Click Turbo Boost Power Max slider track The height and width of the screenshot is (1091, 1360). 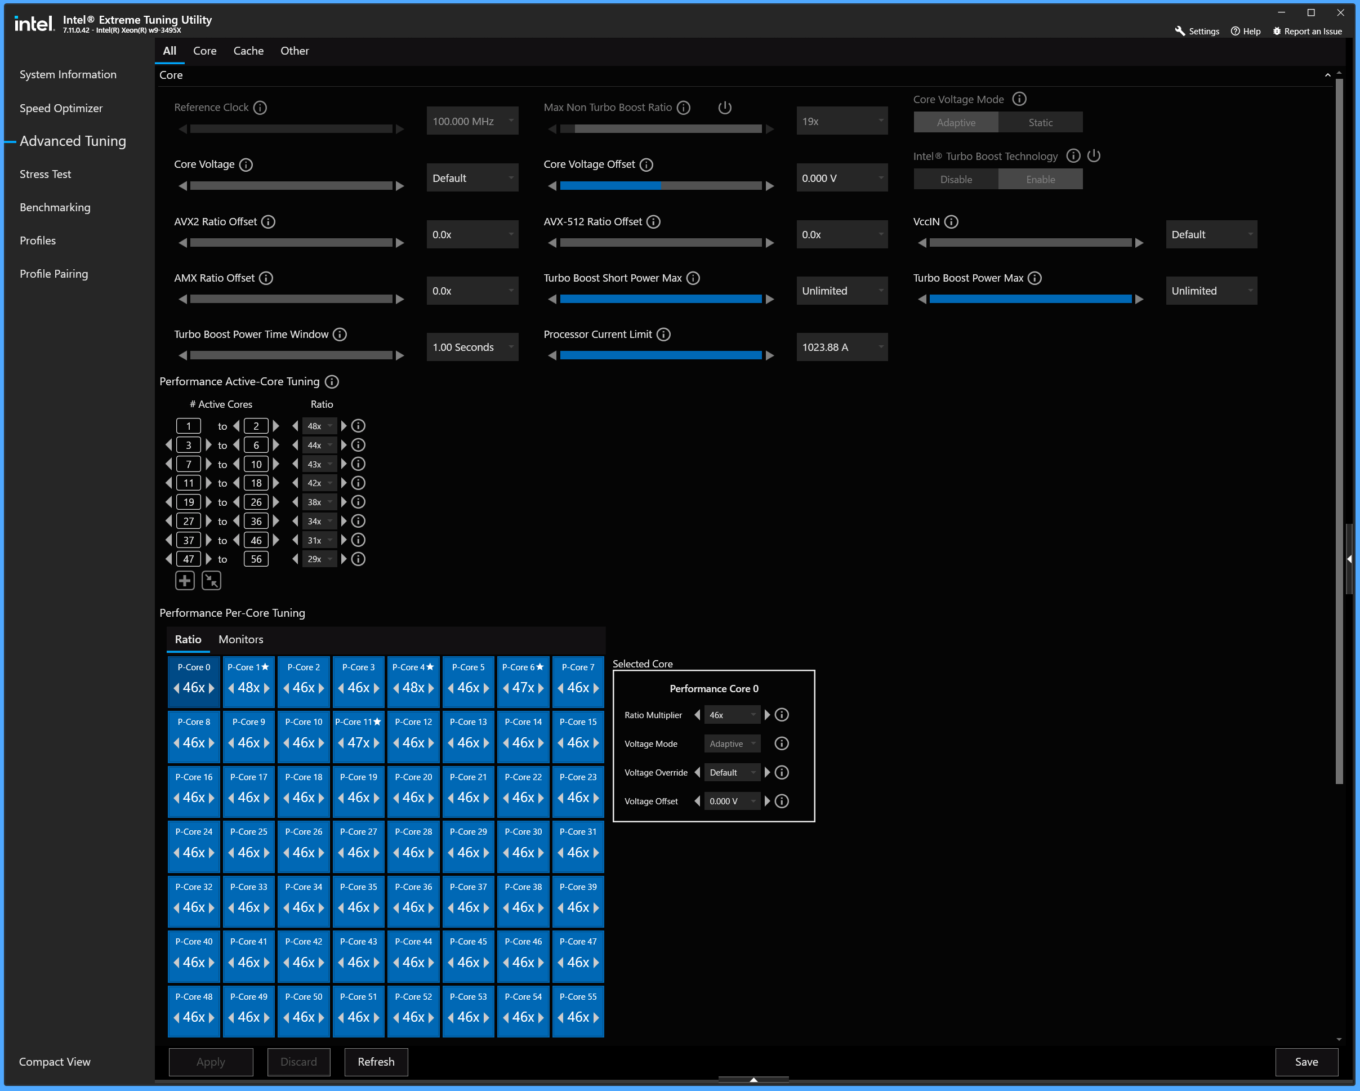1030,299
